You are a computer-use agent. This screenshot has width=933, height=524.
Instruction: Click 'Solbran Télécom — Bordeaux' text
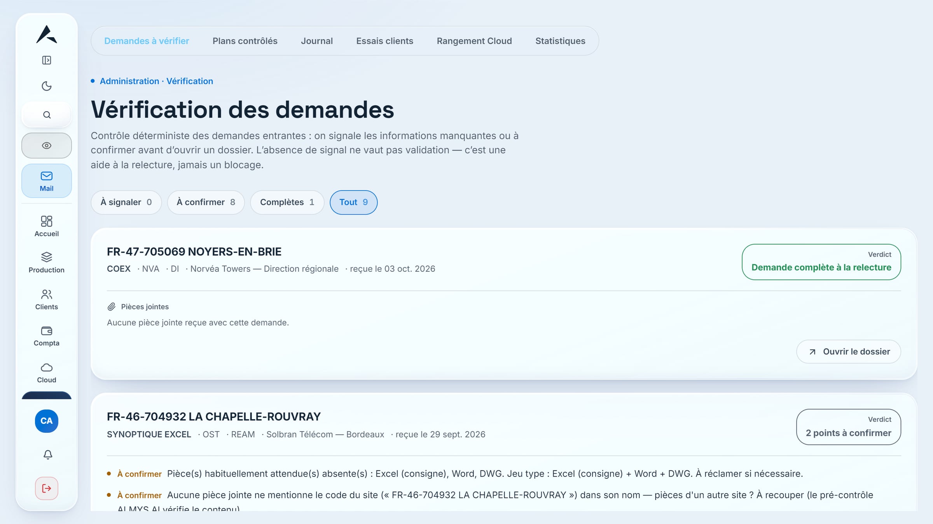pos(325,434)
